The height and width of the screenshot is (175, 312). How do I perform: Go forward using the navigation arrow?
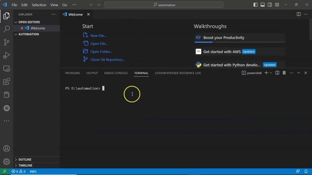pyautogui.click(x=98, y=5)
